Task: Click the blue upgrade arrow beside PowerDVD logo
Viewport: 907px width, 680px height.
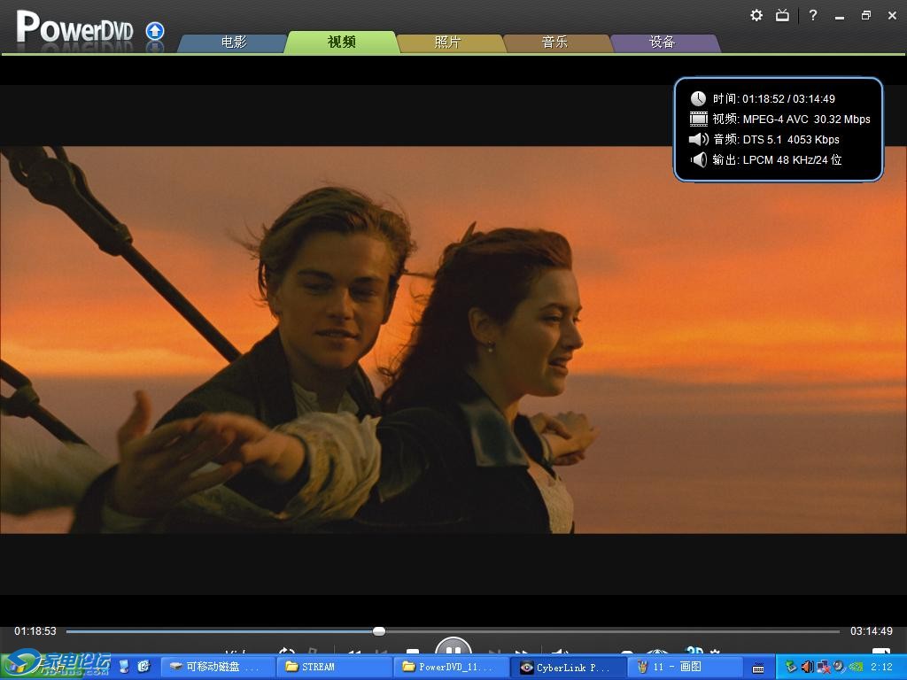Action: pos(155,32)
